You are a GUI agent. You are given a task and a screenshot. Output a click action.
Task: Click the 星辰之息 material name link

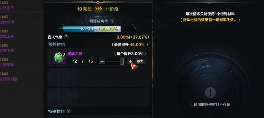pyautogui.click(x=75, y=54)
